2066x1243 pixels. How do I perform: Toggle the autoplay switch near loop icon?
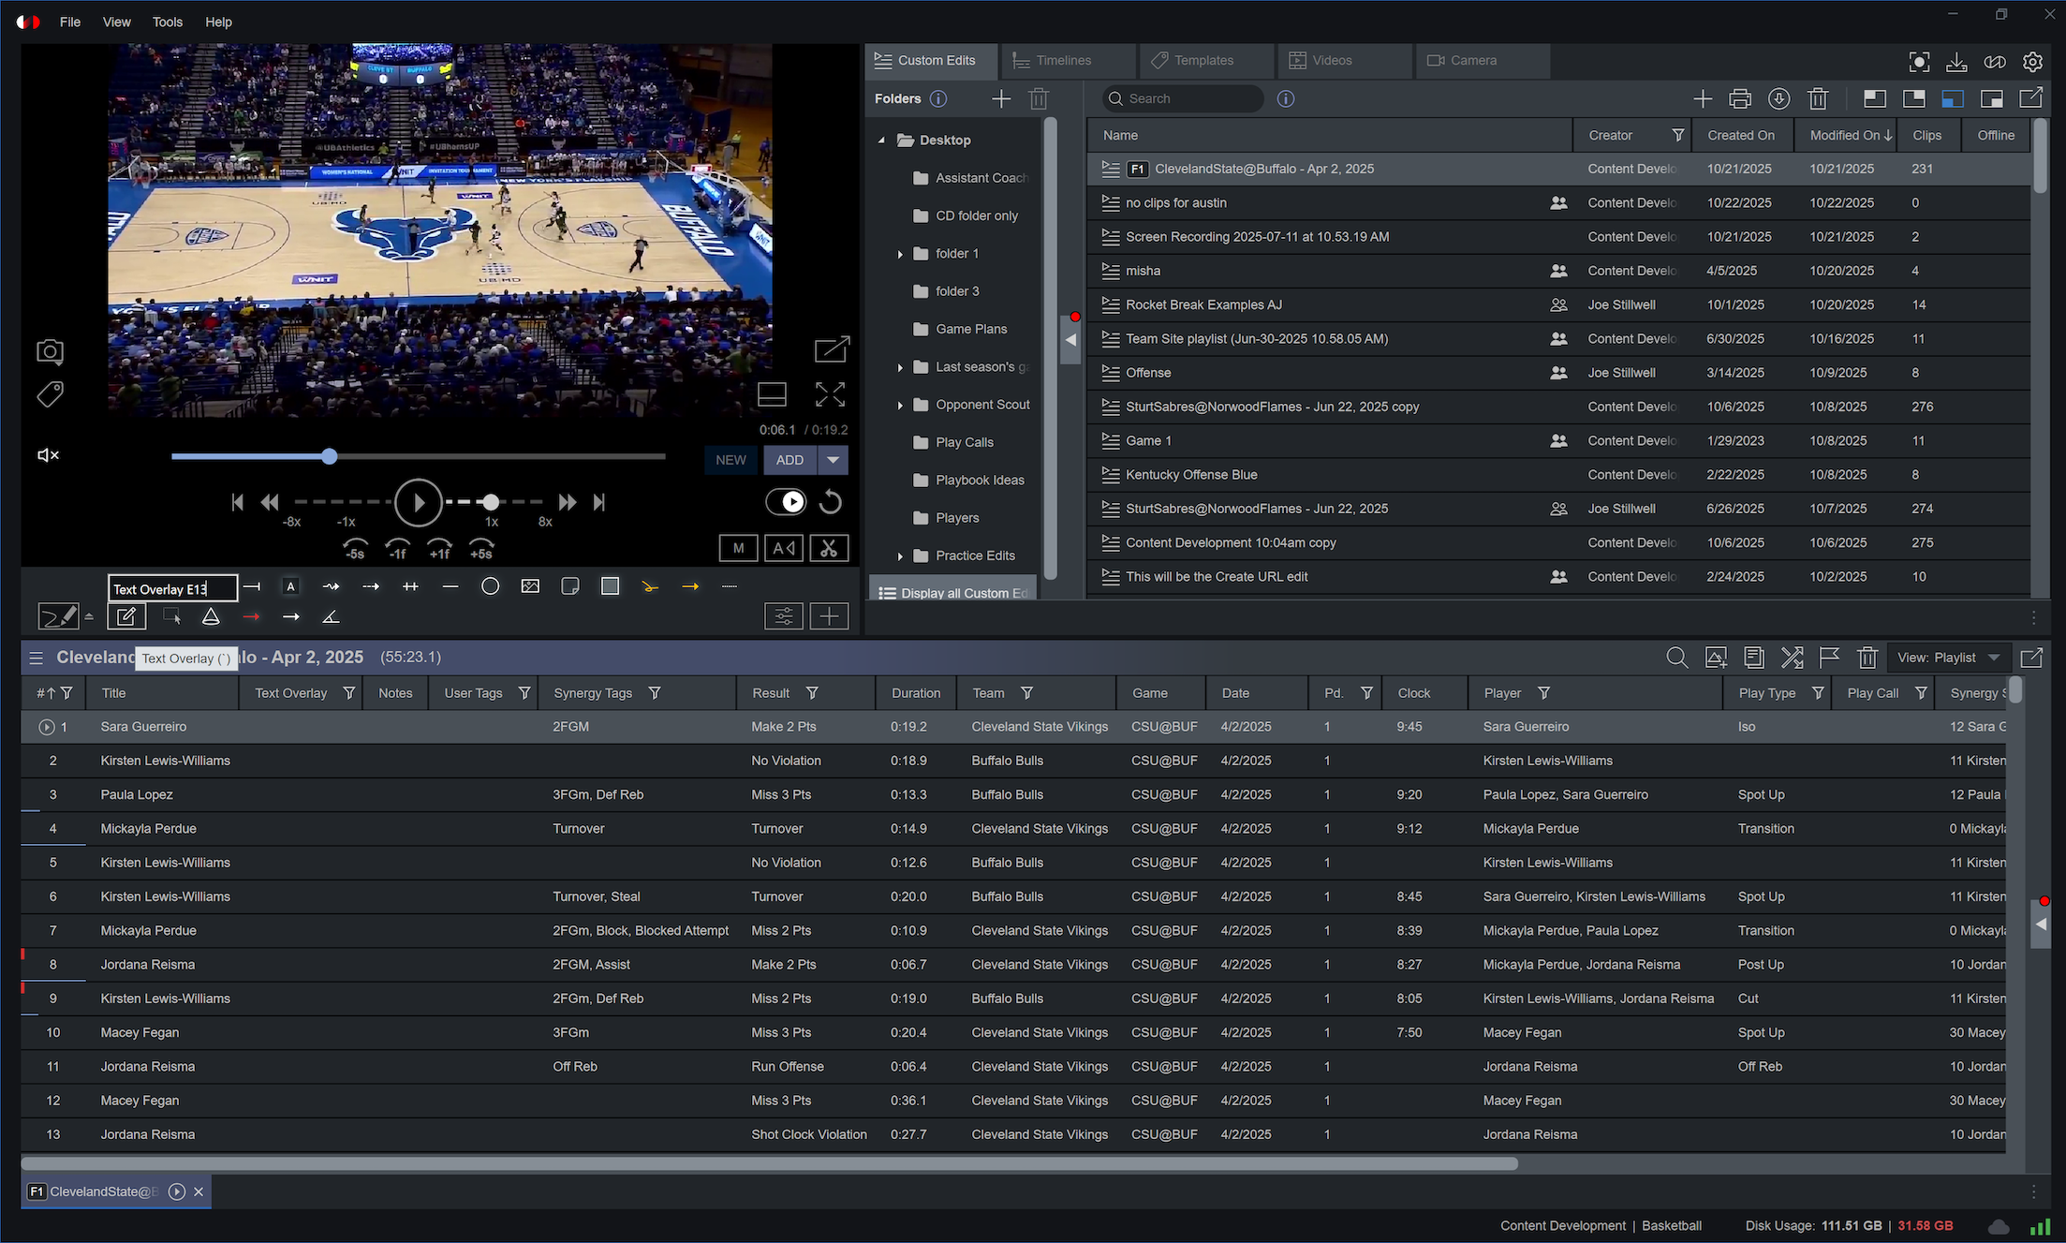coord(786,502)
